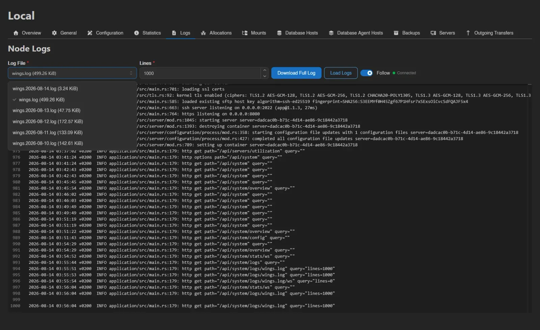The height and width of the screenshot is (330, 540).
Task: Click the Outgoing Transfers arrow icon
Action: point(468,33)
